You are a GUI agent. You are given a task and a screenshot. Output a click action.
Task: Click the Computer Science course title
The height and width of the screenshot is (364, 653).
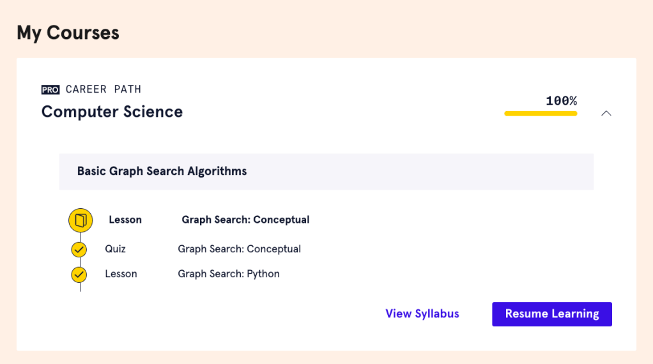point(112,112)
